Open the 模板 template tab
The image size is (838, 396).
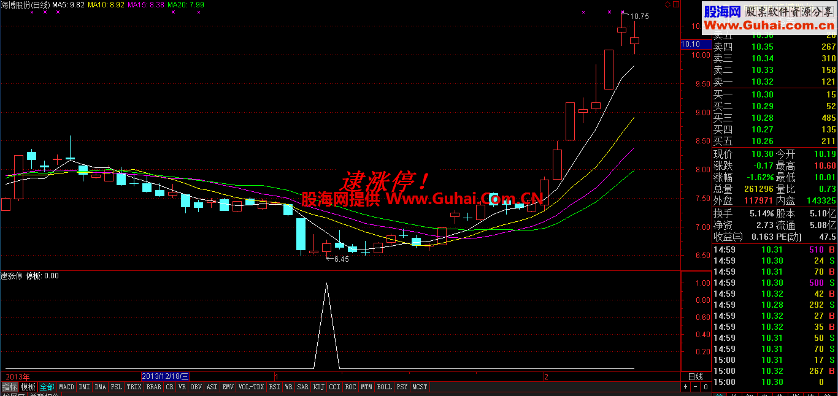tap(28, 387)
